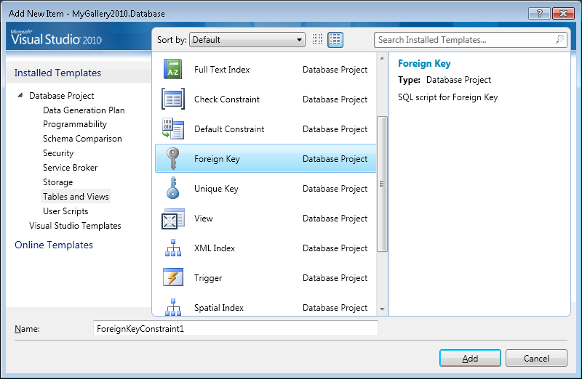582x379 pixels.
Task: Select the Spatial Index template icon
Action: pyautogui.click(x=173, y=307)
